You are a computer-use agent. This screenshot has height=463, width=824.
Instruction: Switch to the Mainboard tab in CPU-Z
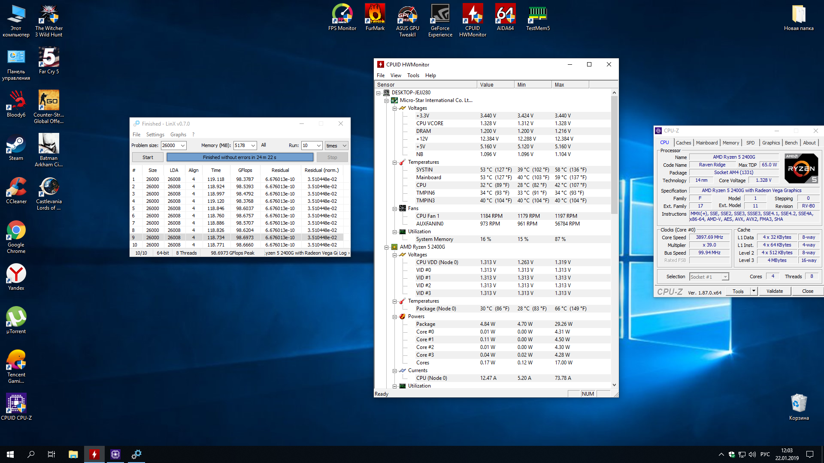tap(706, 143)
